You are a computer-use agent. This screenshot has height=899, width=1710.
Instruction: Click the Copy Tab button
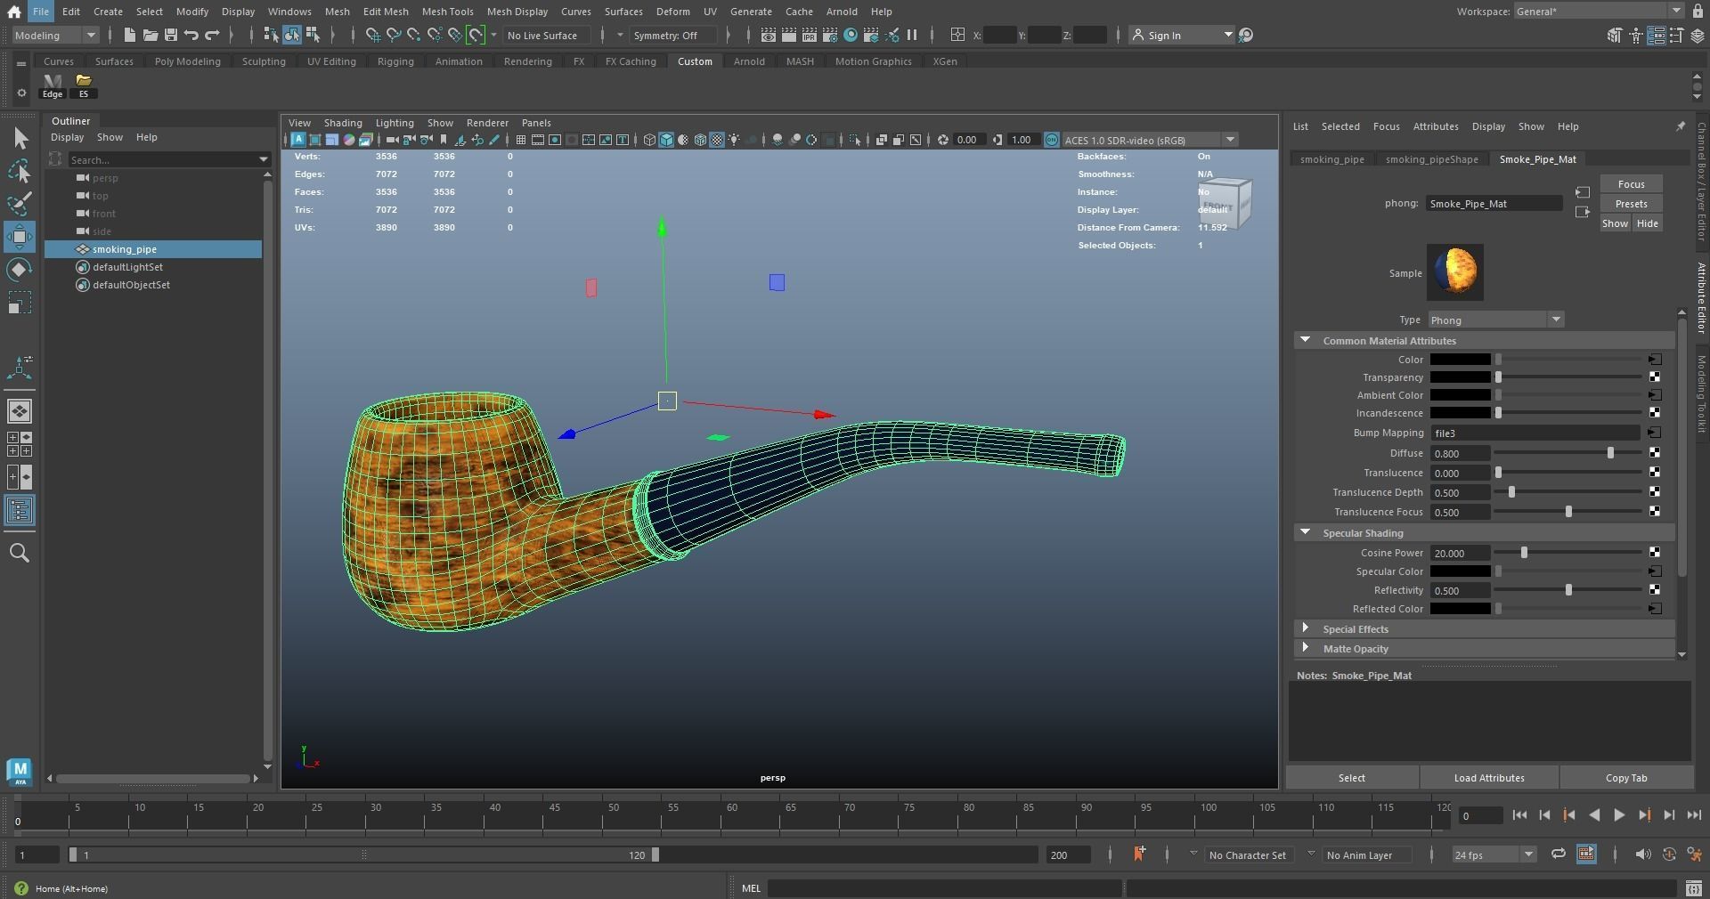[1626, 778]
